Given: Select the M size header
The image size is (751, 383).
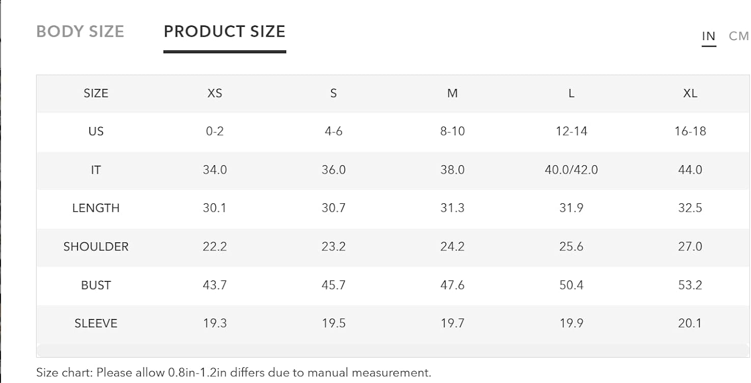Looking at the screenshot, I should coord(453,93).
